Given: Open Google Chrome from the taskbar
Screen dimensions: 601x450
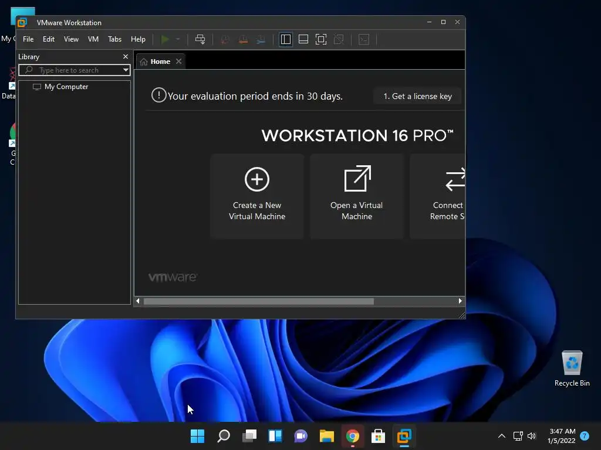Looking at the screenshot, I should click(353, 436).
